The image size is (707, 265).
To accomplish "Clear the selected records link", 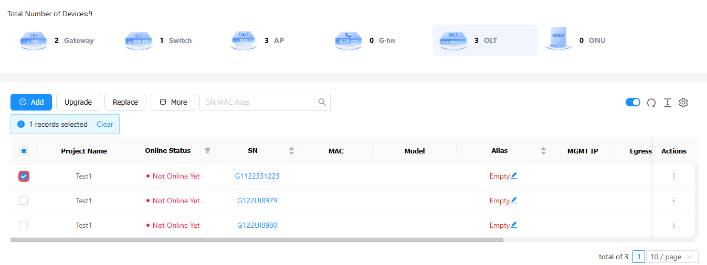I will tap(104, 124).
